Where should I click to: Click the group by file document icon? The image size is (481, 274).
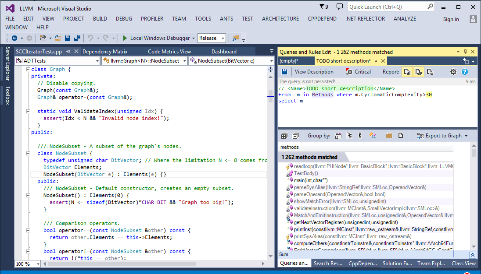(400, 136)
